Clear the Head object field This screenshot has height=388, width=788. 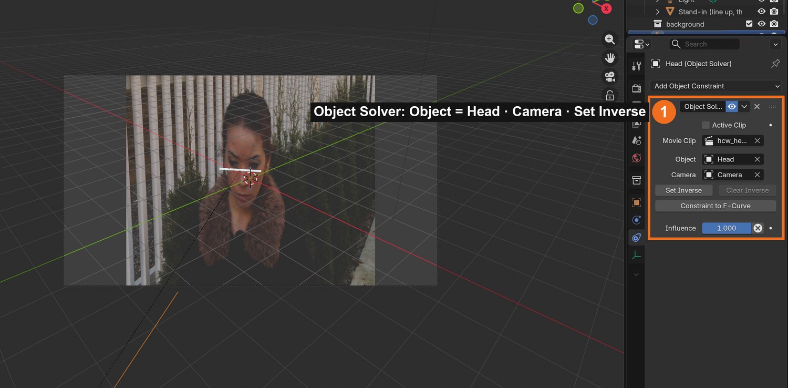[x=757, y=159]
